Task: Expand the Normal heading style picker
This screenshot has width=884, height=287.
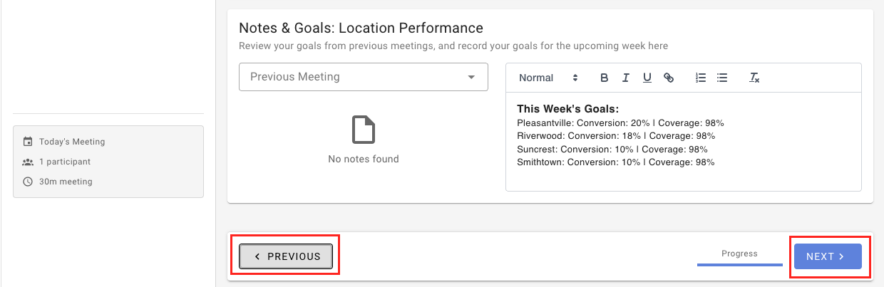Action: point(548,78)
